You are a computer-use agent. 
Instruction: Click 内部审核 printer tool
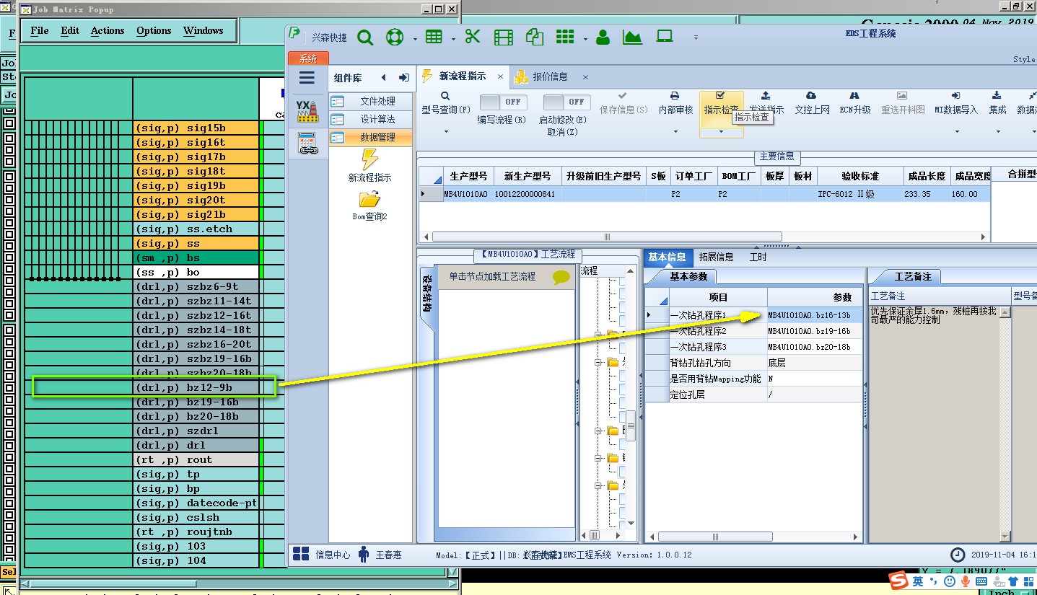point(675,103)
